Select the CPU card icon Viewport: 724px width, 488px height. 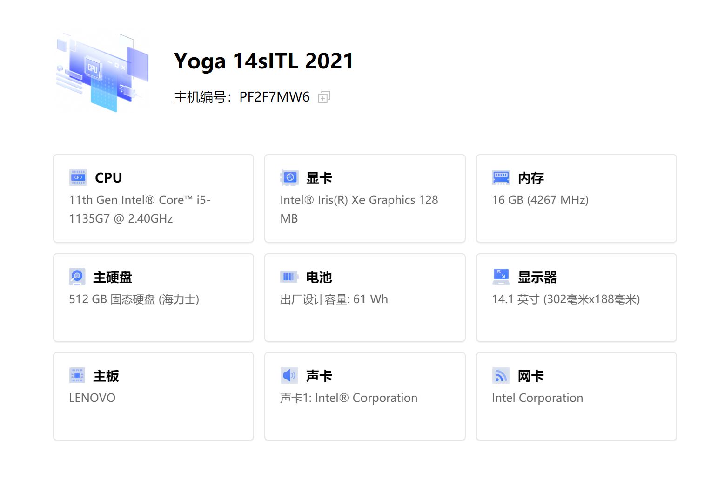pos(78,177)
